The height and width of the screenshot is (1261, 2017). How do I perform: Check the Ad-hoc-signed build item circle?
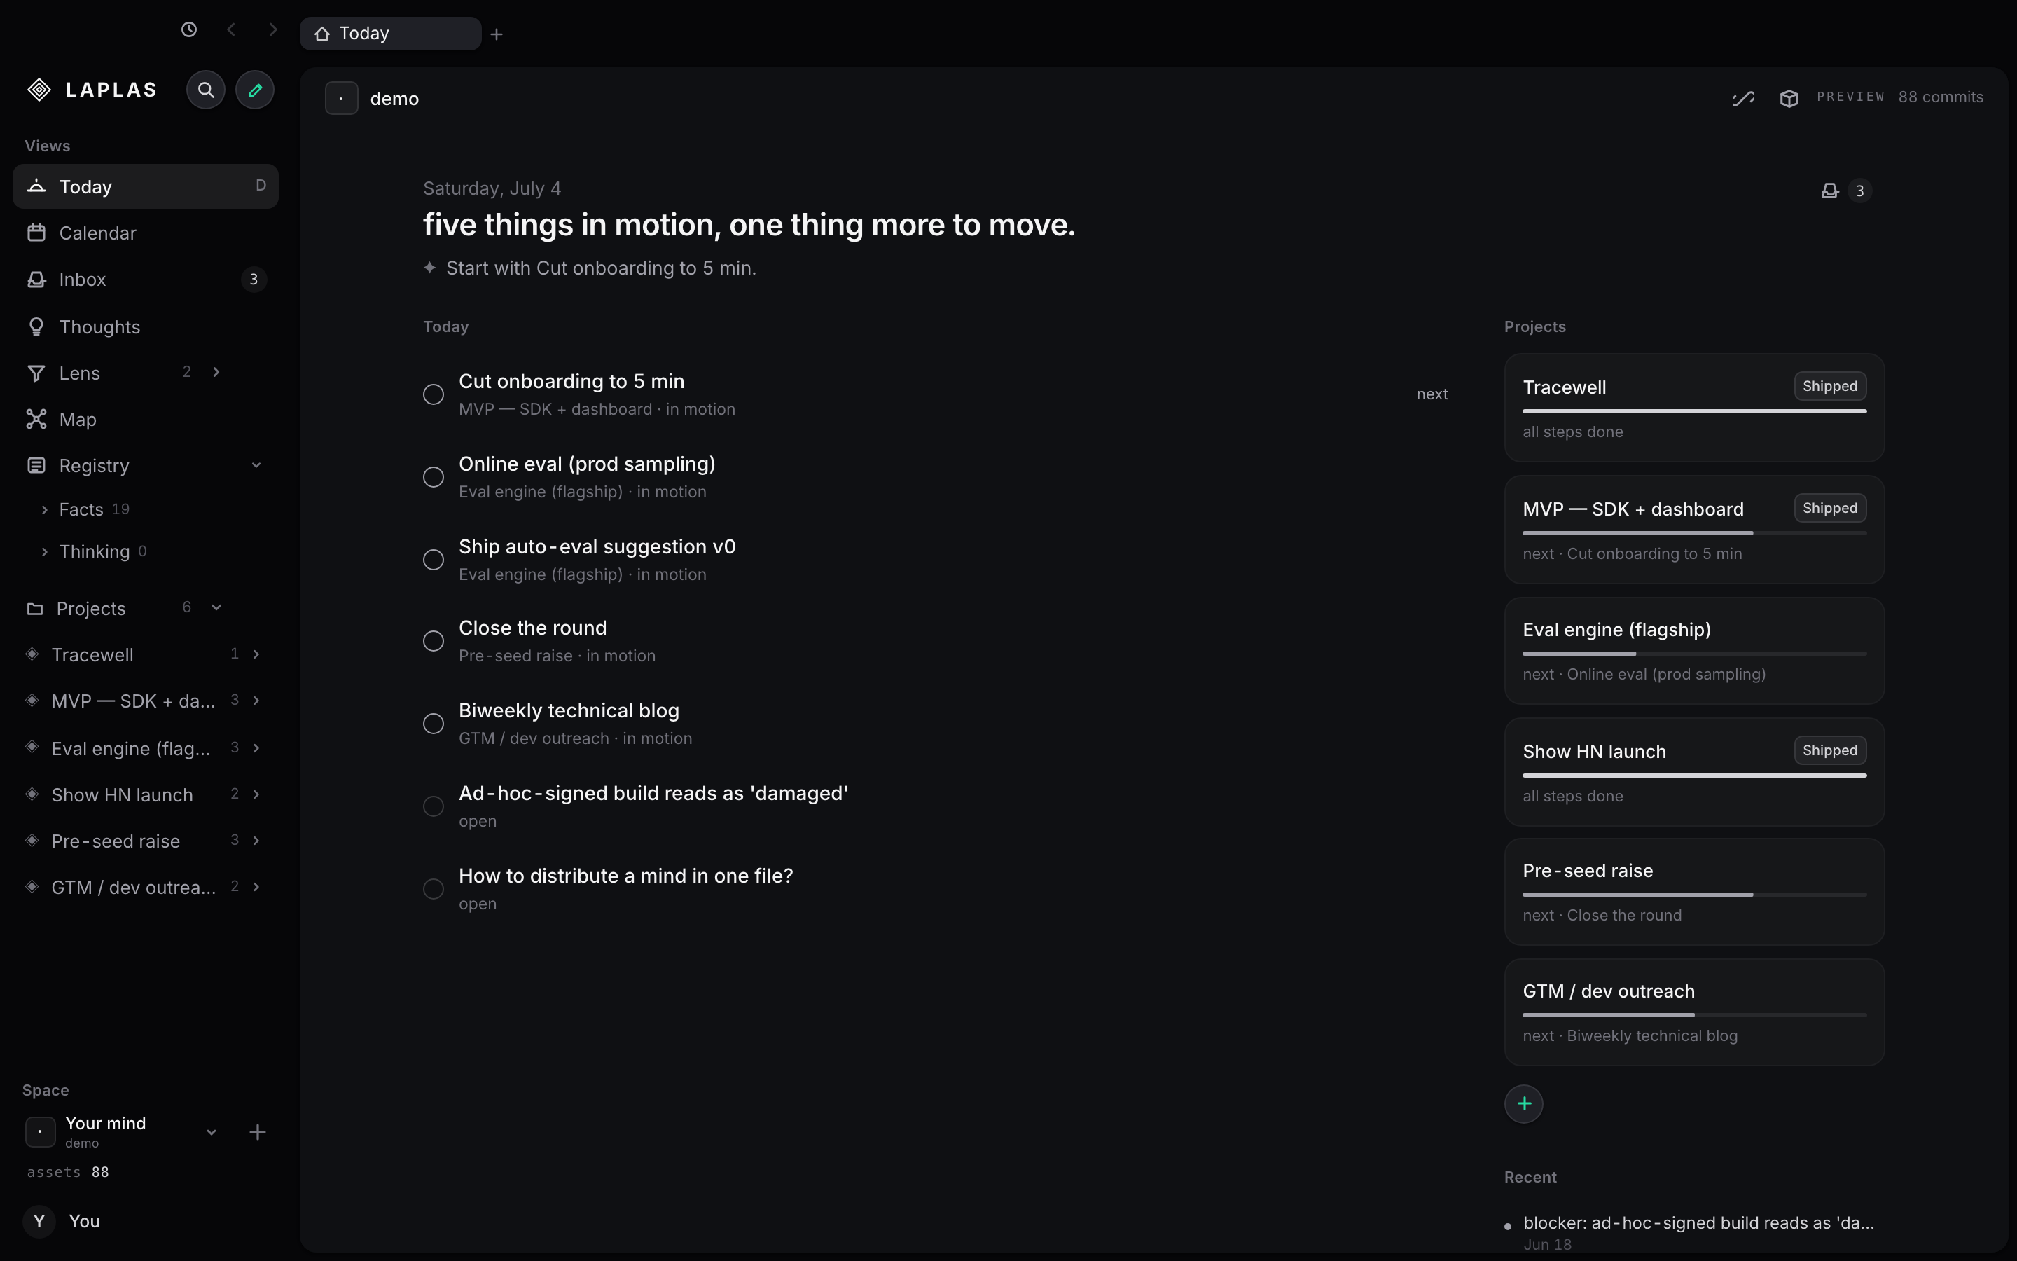coord(434,806)
